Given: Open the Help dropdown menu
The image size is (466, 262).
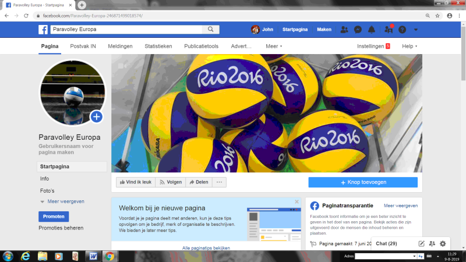Looking at the screenshot, I should click(x=410, y=46).
